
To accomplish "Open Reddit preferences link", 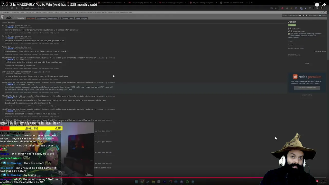I will coord(313,15).
